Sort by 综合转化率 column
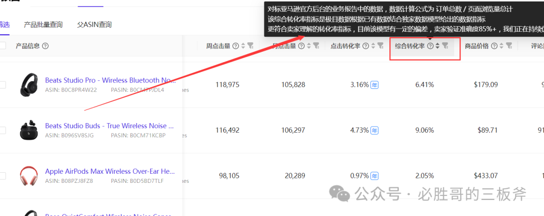The image size is (544, 216). pyautogui.click(x=438, y=46)
